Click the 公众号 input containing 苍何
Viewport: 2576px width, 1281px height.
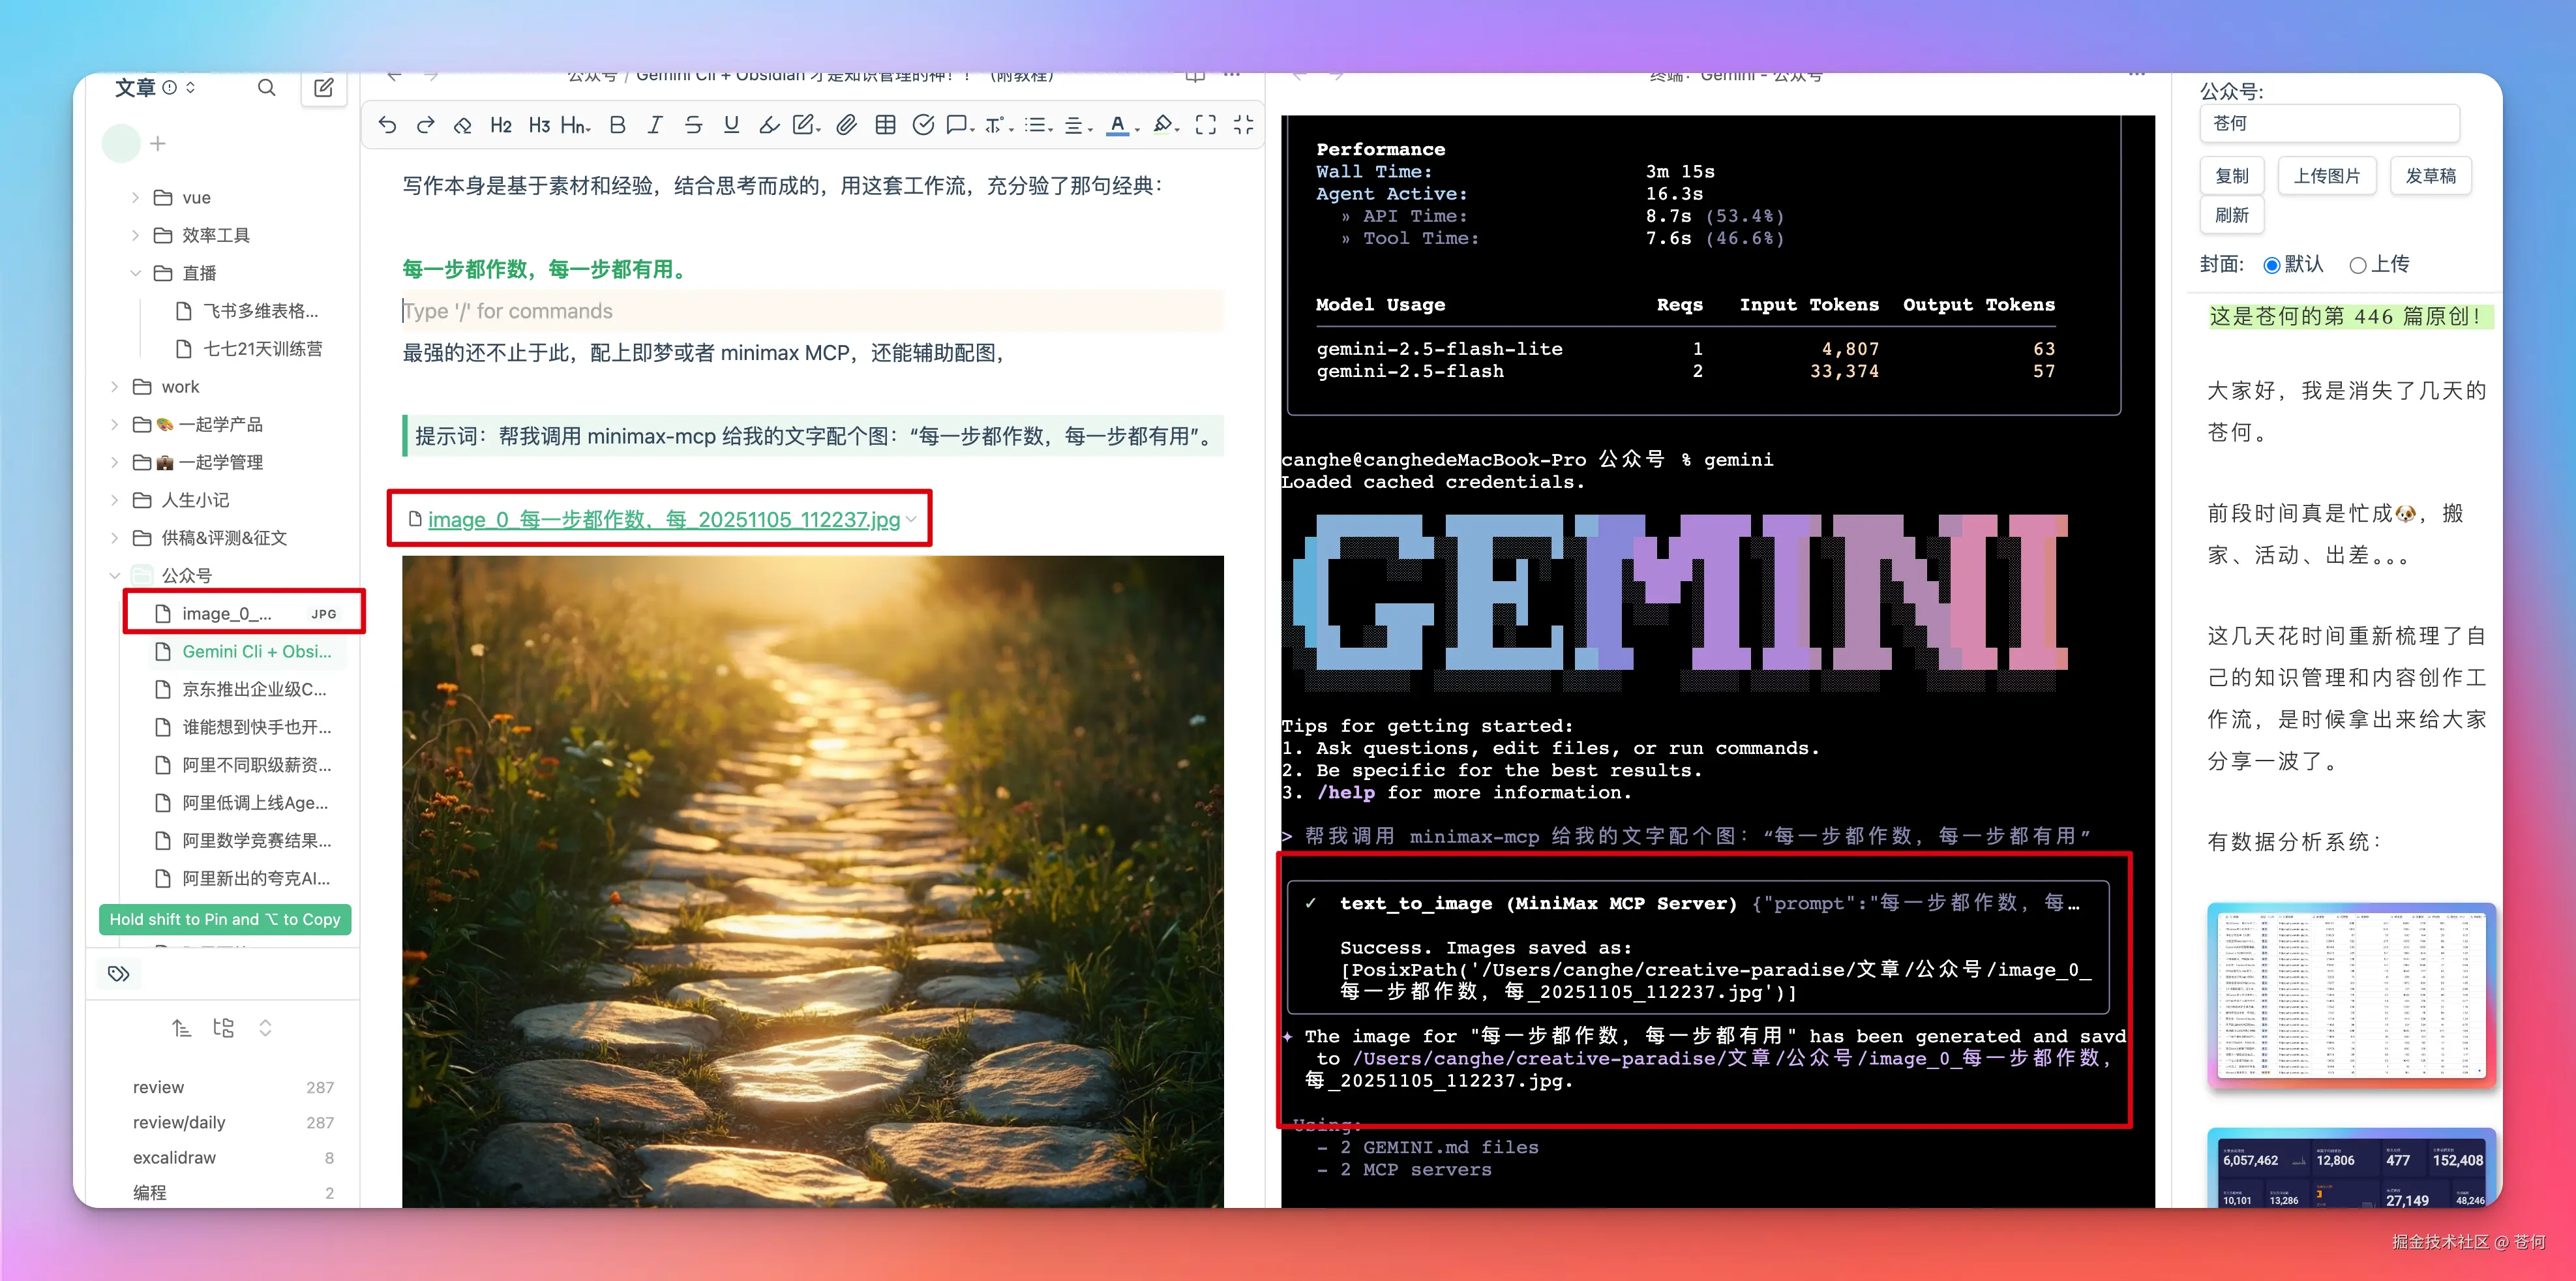(x=2330, y=123)
